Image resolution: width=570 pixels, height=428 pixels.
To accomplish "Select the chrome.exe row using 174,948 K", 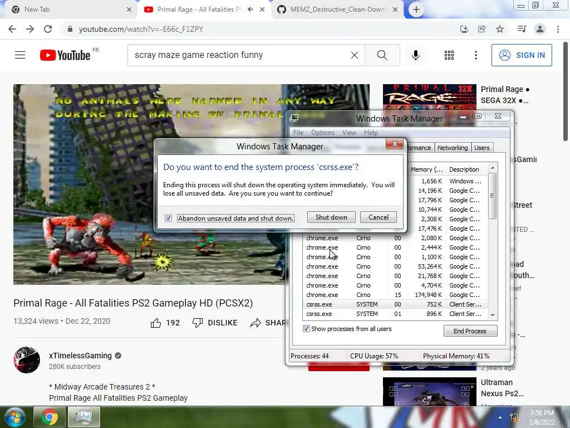I will click(395, 295).
